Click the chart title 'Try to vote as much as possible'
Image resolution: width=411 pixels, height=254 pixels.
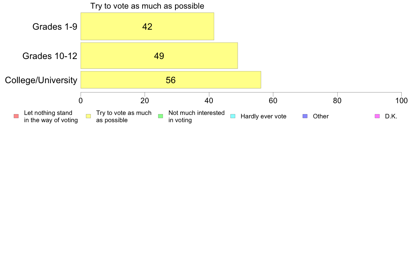click(147, 6)
